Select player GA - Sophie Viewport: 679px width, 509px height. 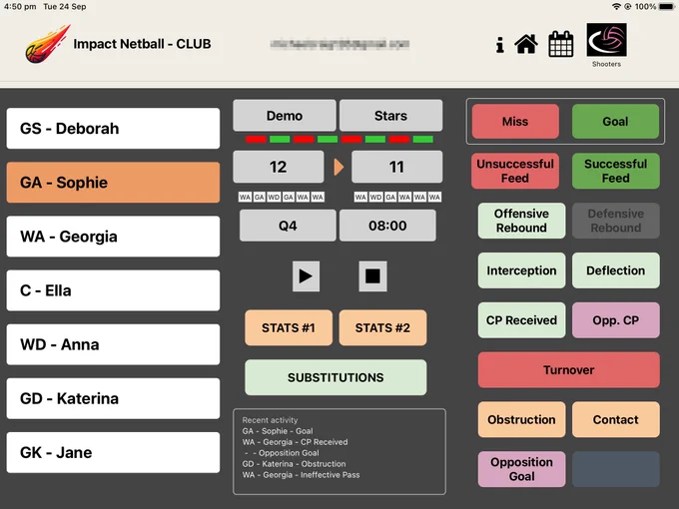[x=113, y=183]
